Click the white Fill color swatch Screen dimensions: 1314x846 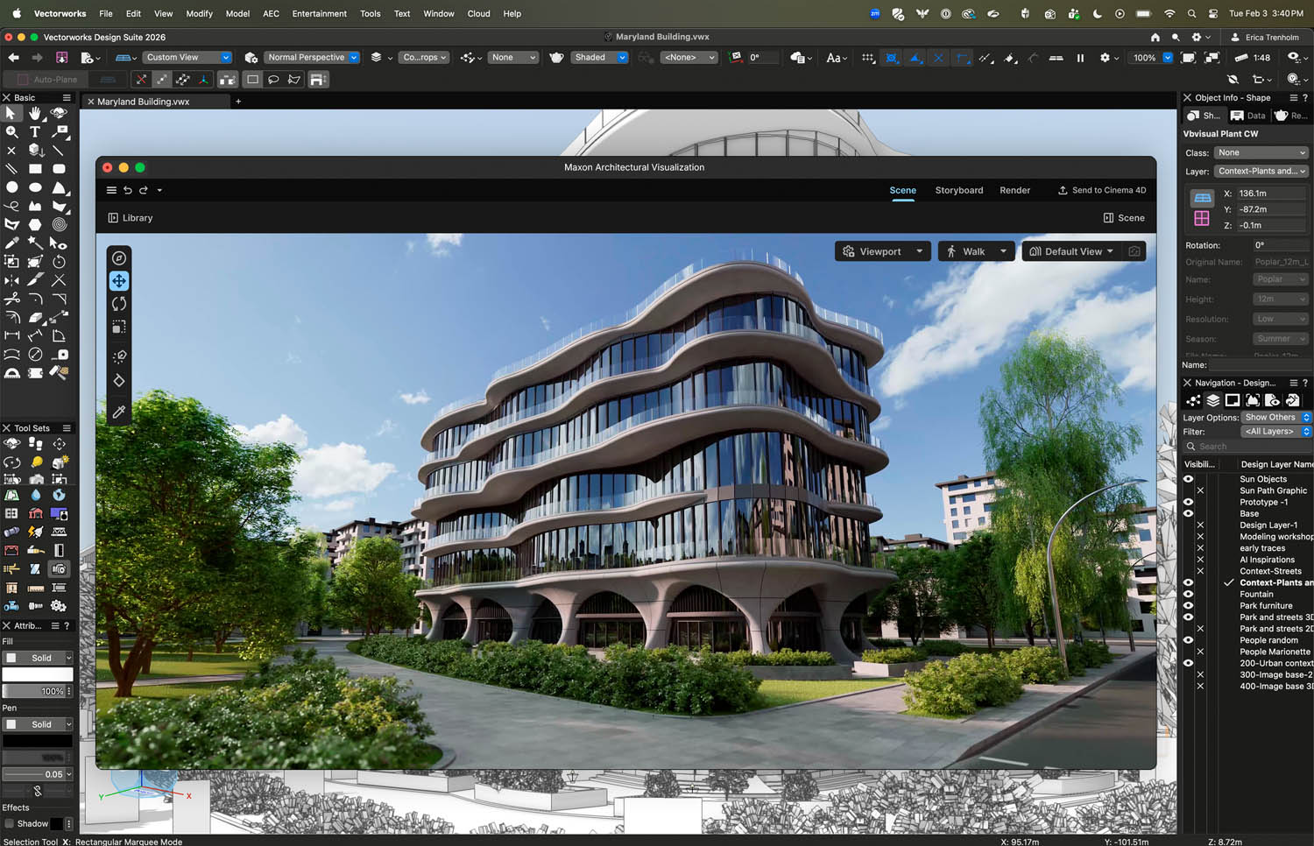[38, 674]
